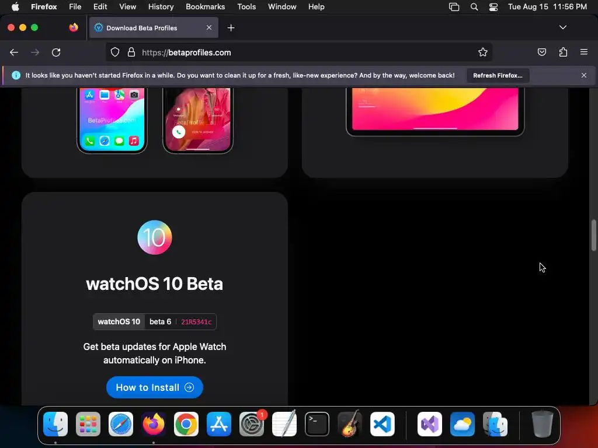Click the Migration Assistant Dock icon

(x=495, y=424)
